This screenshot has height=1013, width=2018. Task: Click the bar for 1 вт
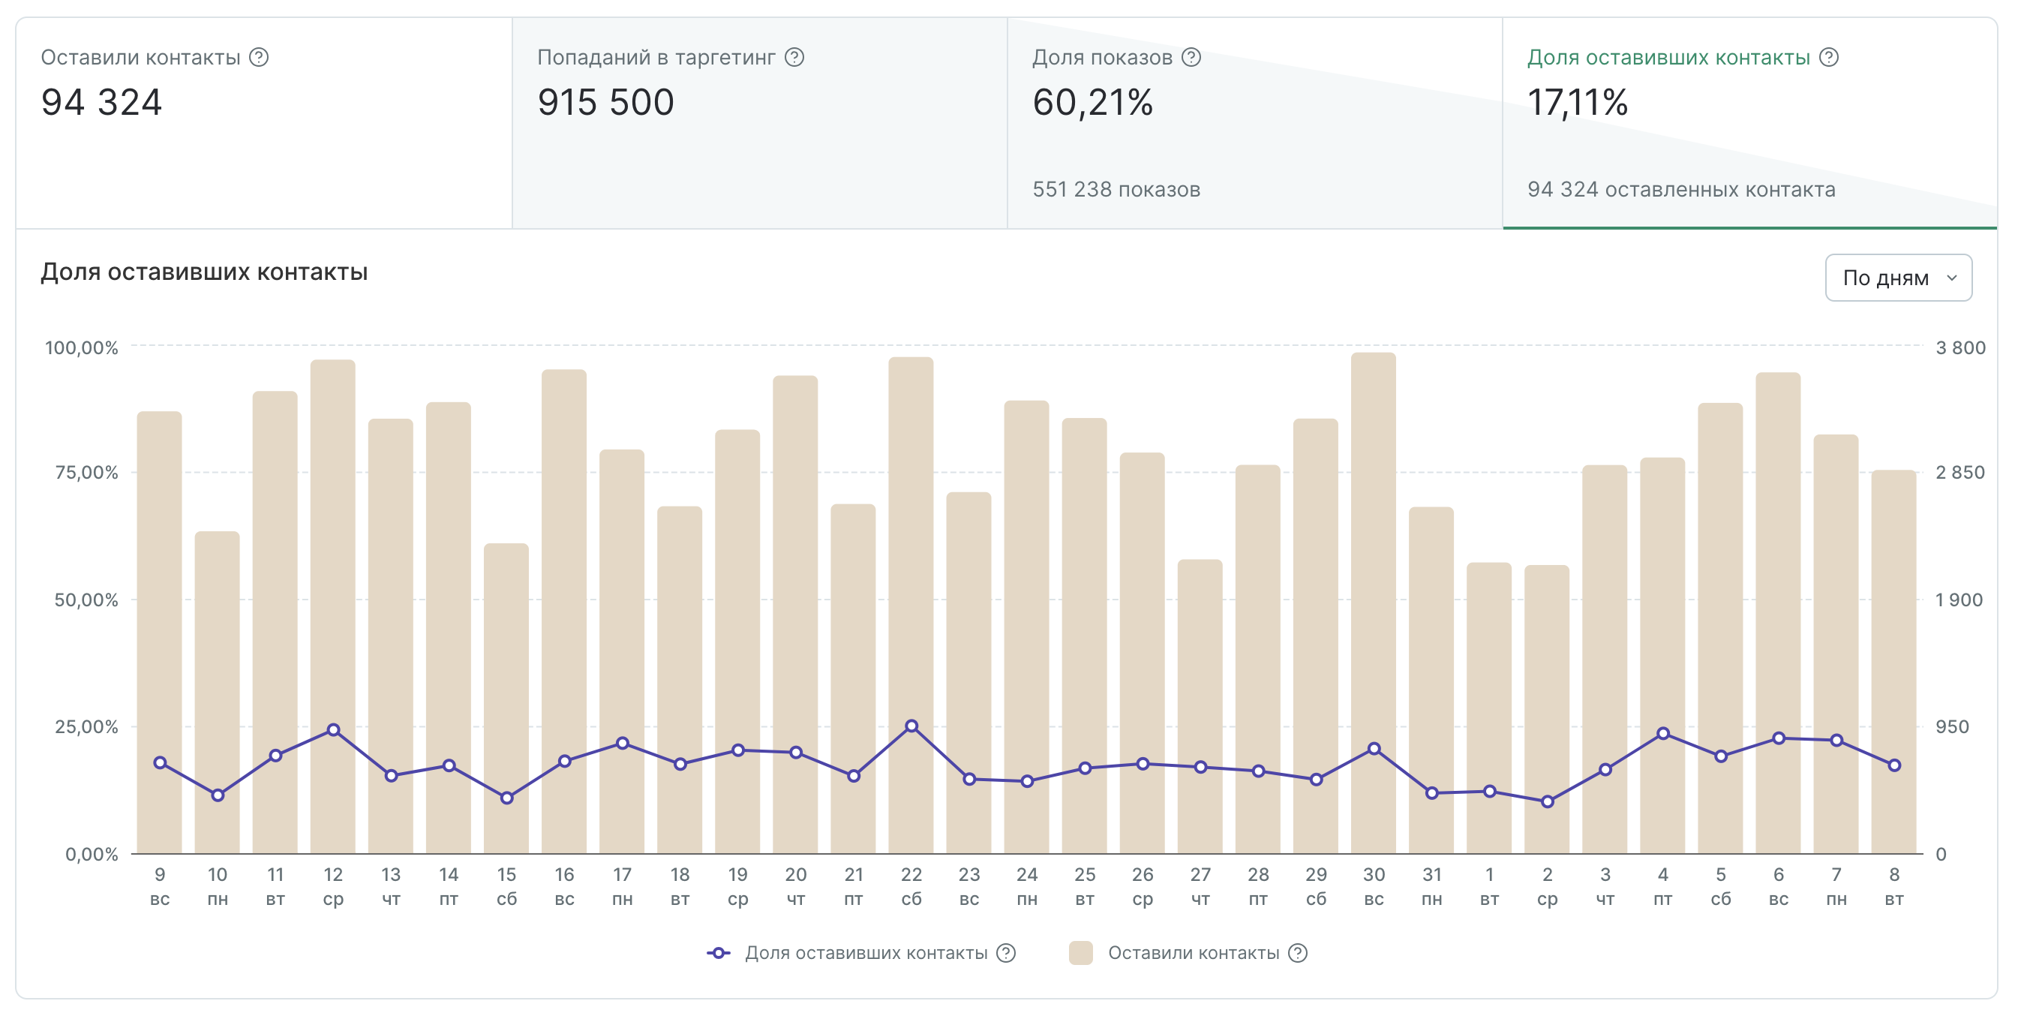(1489, 708)
